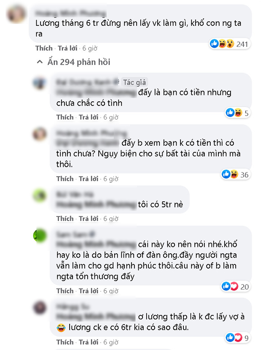Click 'Thích' under 'chưa chắc có tình' reply

(x=65, y=117)
